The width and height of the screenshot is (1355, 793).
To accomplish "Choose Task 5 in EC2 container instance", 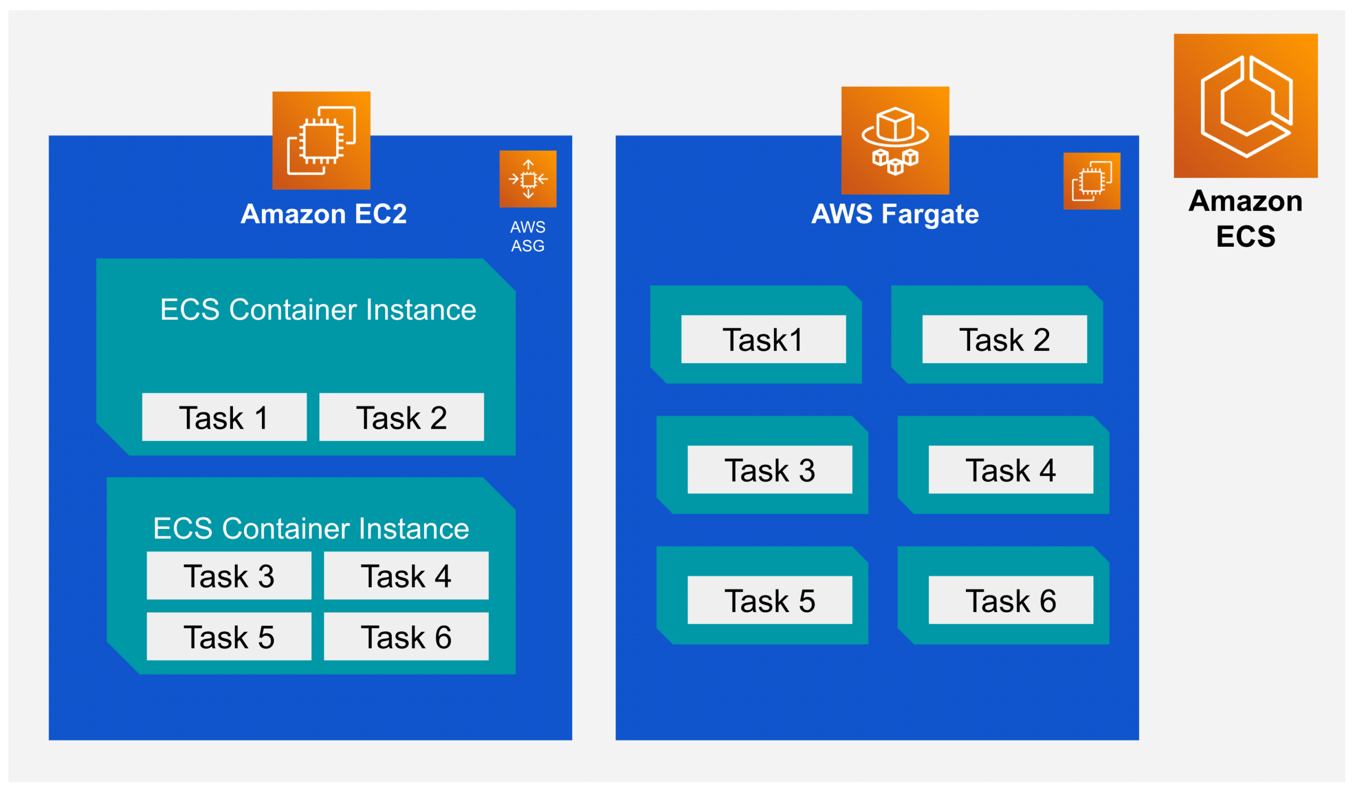I will (229, 636).
